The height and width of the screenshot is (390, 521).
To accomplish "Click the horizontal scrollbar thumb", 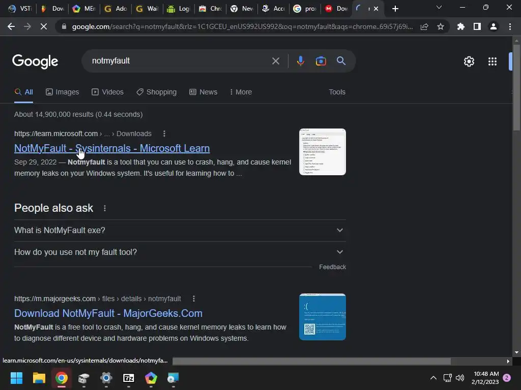I will 312,361.
